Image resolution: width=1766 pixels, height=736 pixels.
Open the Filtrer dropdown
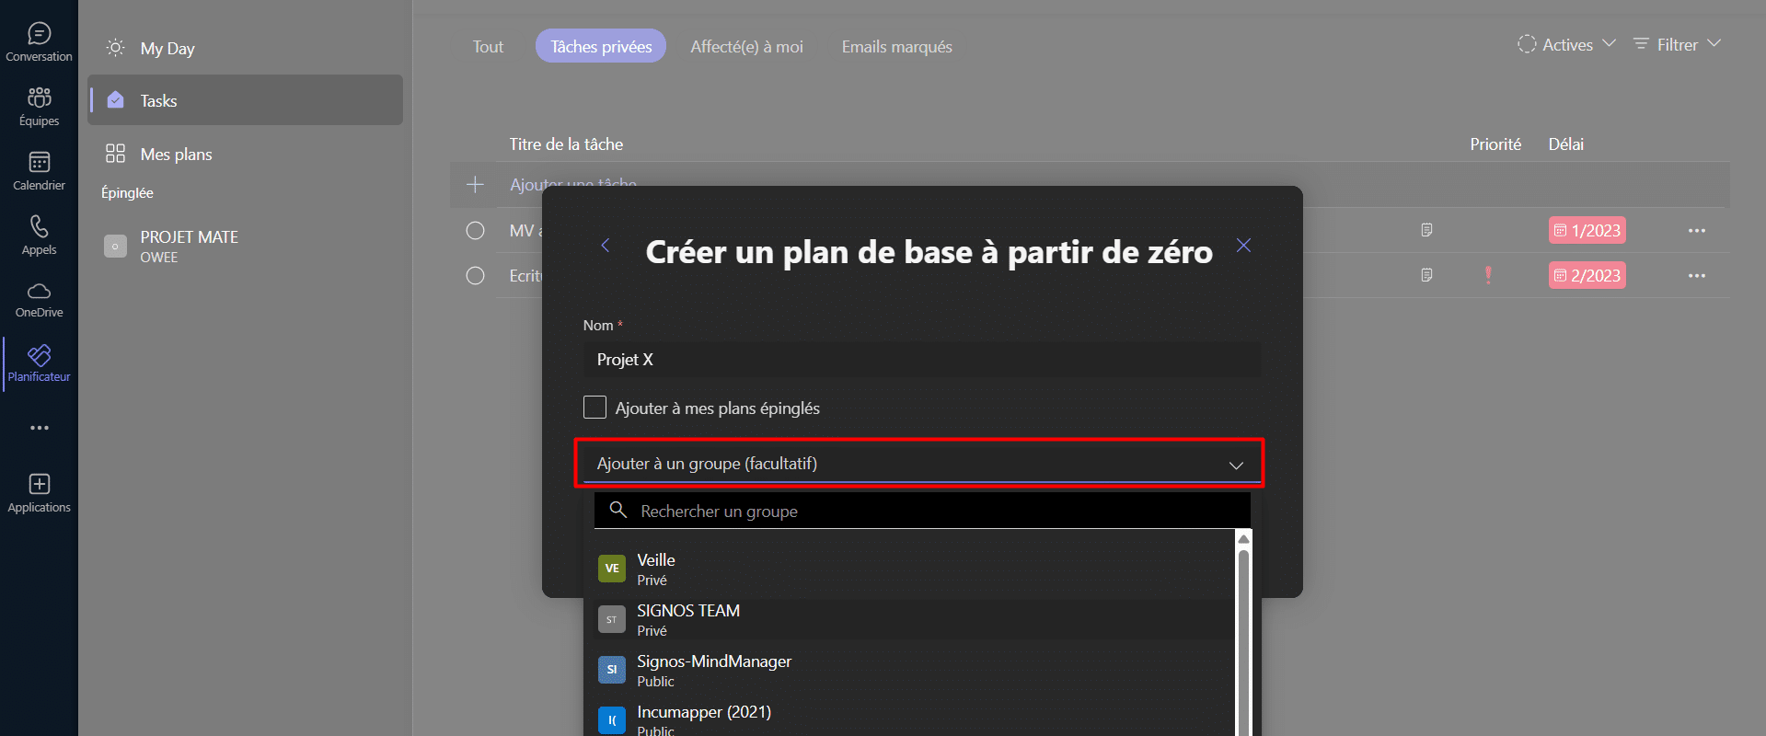[1677, 44]
